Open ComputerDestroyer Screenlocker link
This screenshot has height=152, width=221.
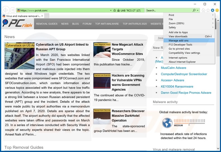click(184, 74)
